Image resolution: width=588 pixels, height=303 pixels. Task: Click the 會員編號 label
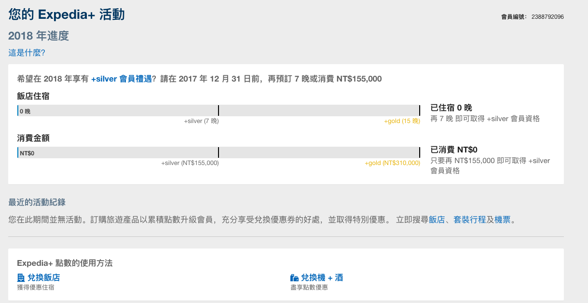513,17
